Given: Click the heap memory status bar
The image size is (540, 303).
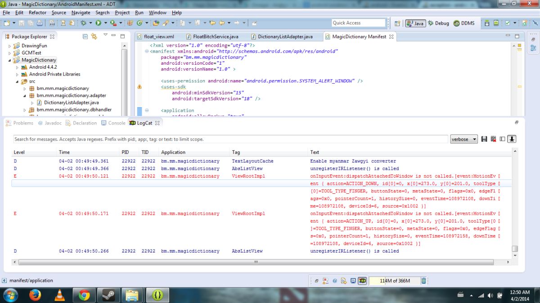Looking at the screenshot, I should tap(395, 281).
